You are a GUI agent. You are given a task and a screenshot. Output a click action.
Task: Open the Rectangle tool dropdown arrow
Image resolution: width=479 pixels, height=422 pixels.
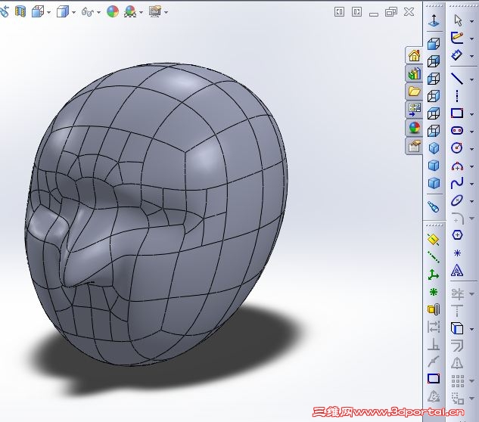click(x=472, y=114)
